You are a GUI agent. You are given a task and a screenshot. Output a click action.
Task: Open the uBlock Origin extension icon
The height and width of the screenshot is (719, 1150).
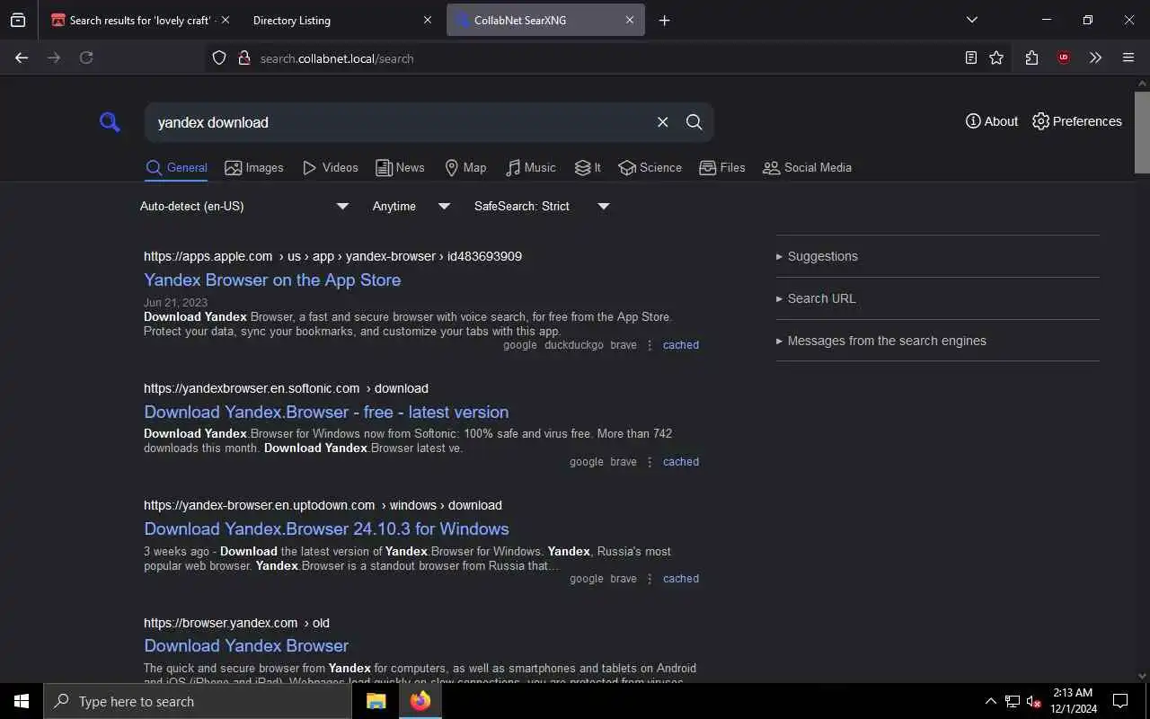[x=1064, y=58]
